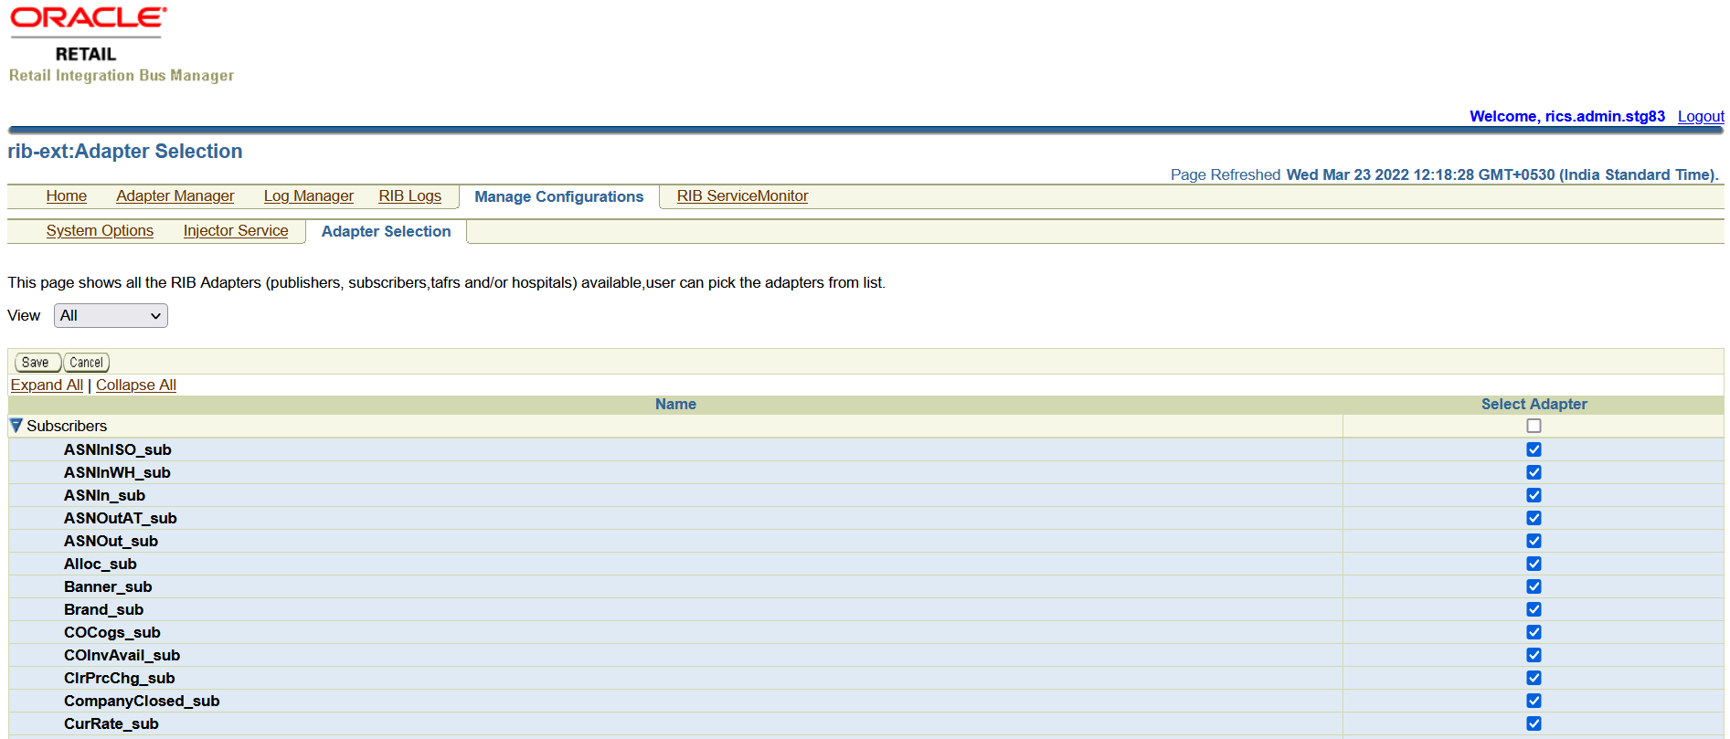The height and width of the screenshot is (739, 1730).
Task: Uncheck the ASNOutAT_sub adapter checkbox
Action: coord(1534,518)
